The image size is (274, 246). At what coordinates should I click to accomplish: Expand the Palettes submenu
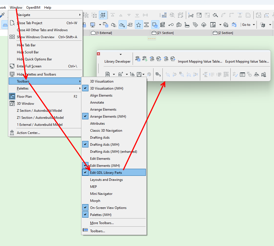pyautogui.click(x=45, y=88)
